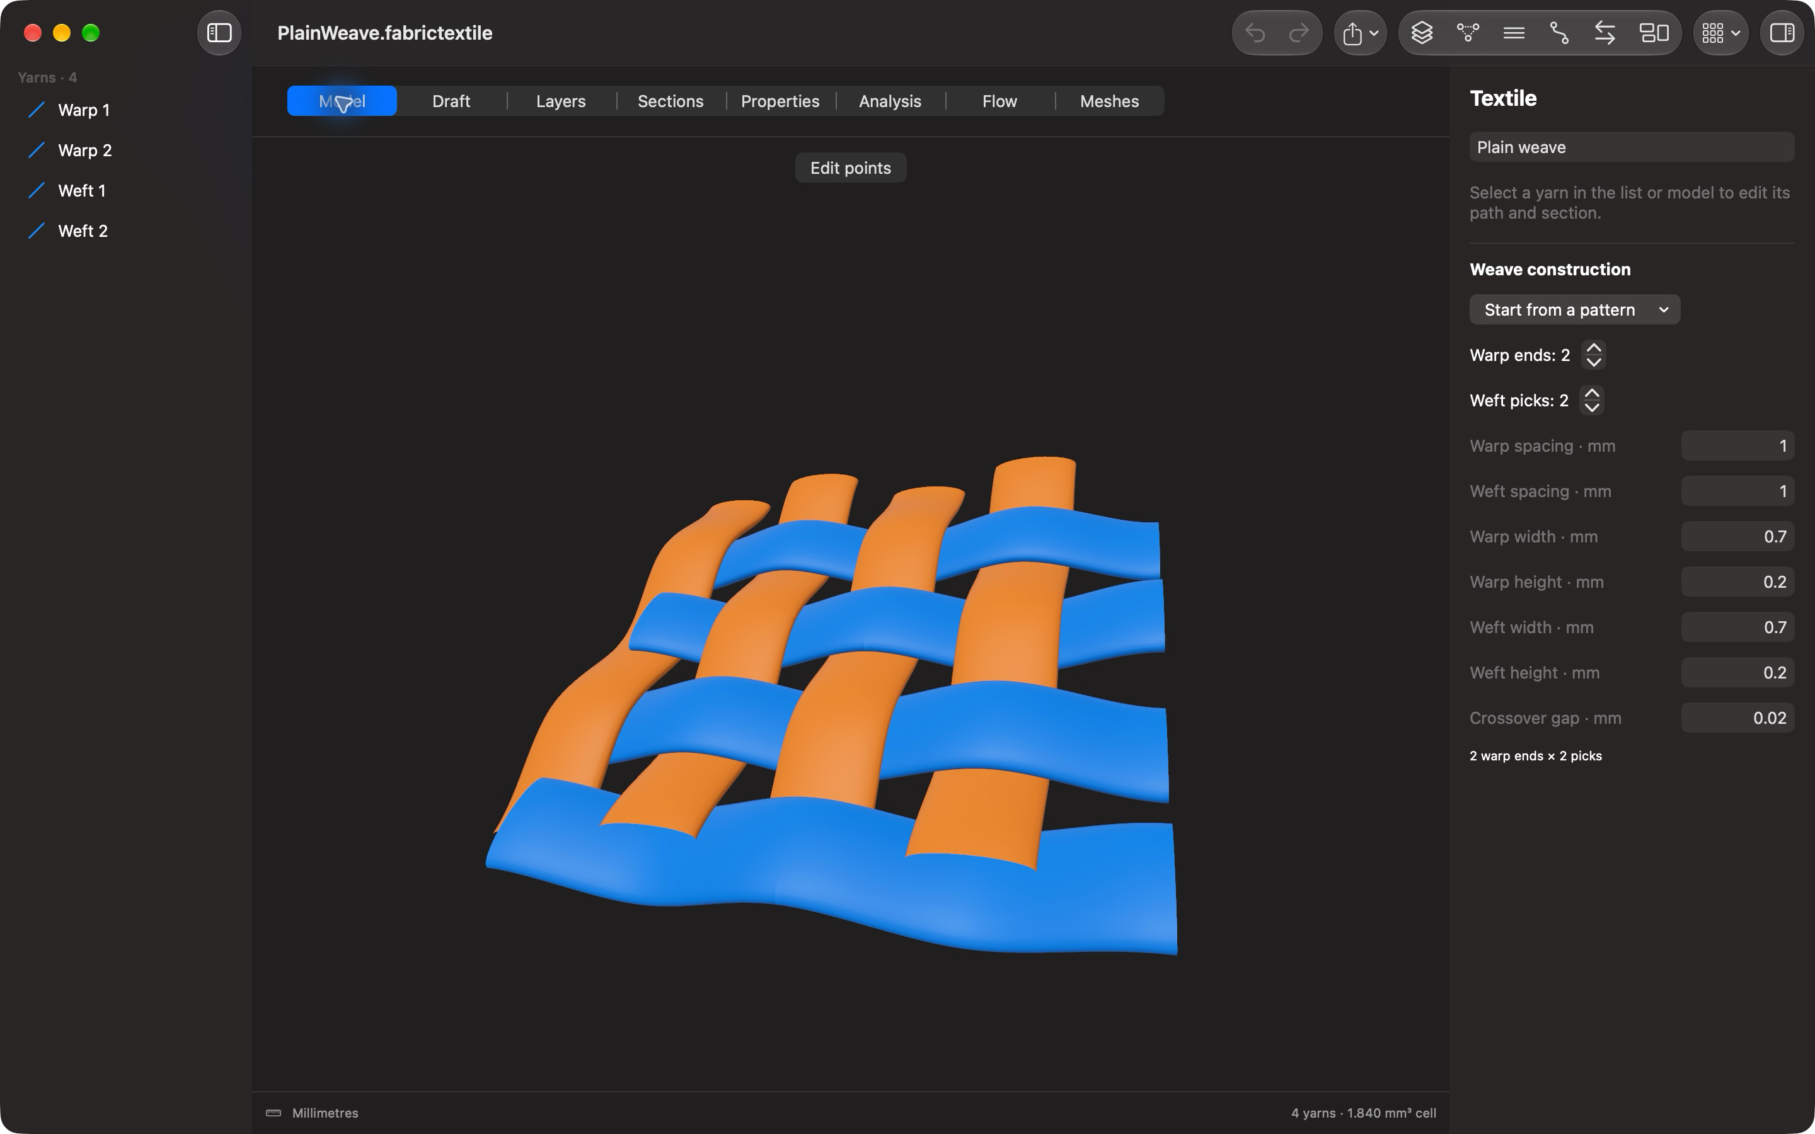Switch to the Sections tab
Screen dimensions: 1815x1134
[x=671, y=101]
